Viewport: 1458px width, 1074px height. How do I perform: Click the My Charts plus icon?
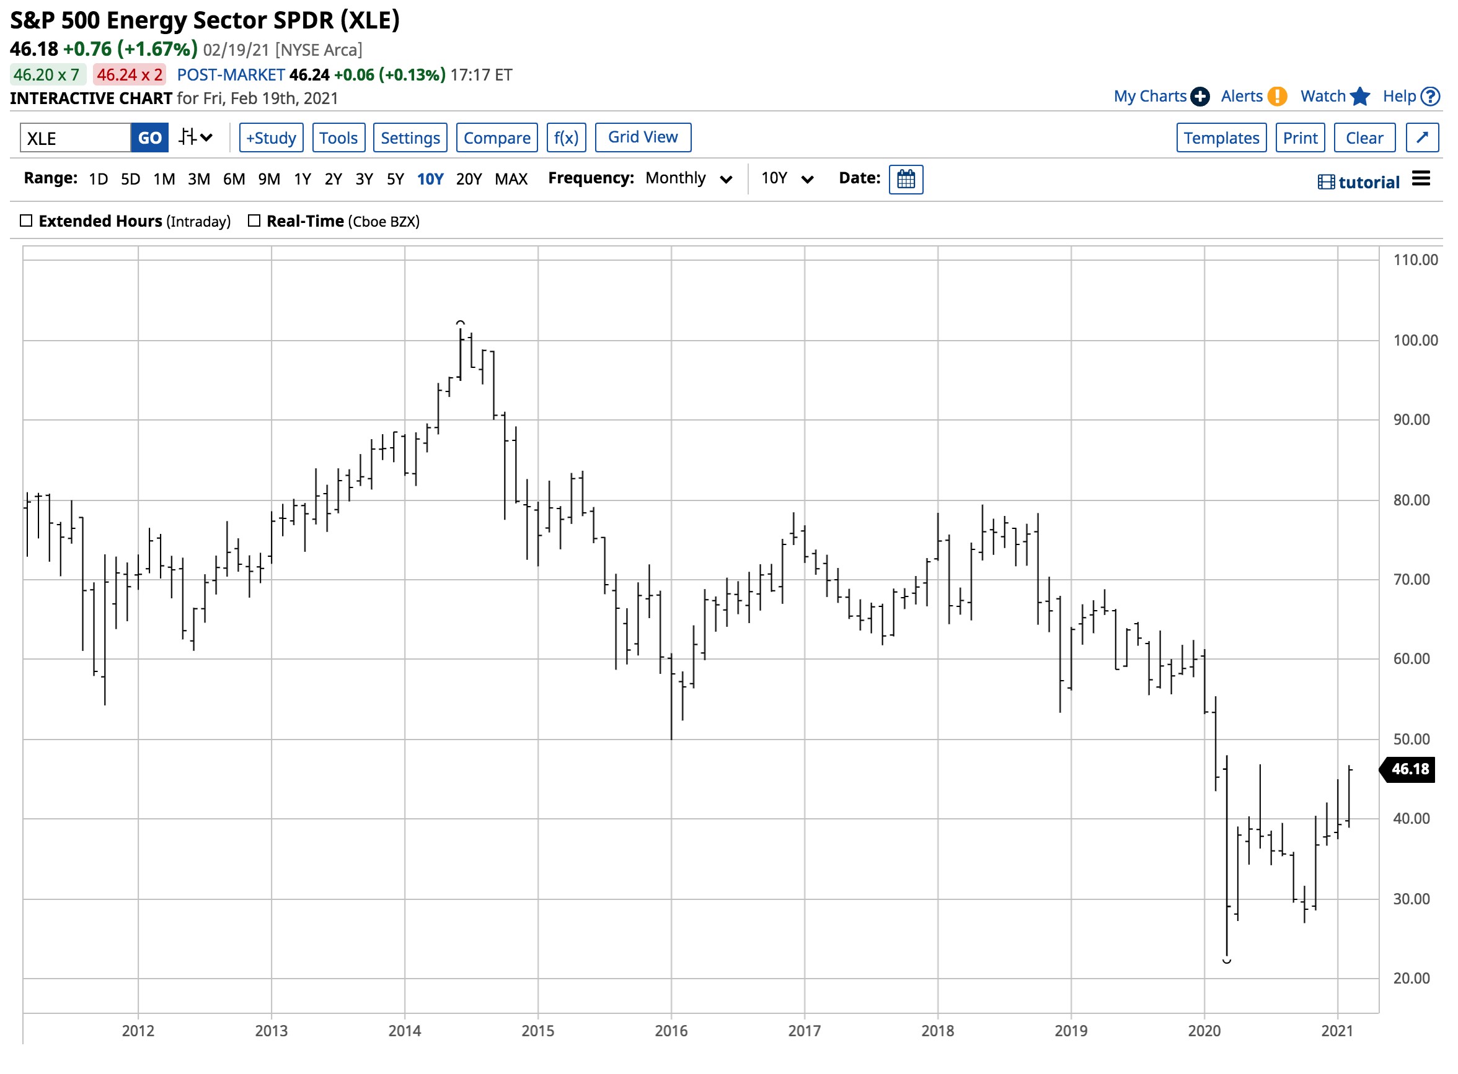click(x=1199, y=96)
